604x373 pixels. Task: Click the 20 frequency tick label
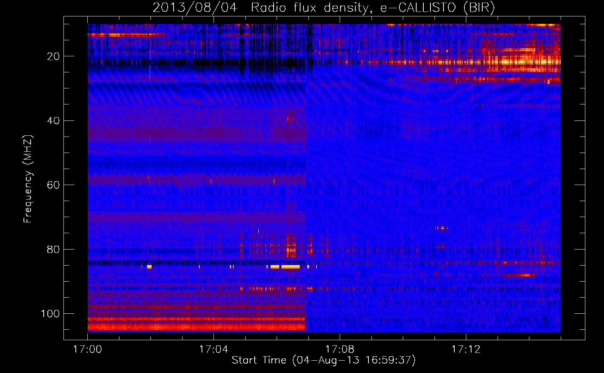[53, 56]
